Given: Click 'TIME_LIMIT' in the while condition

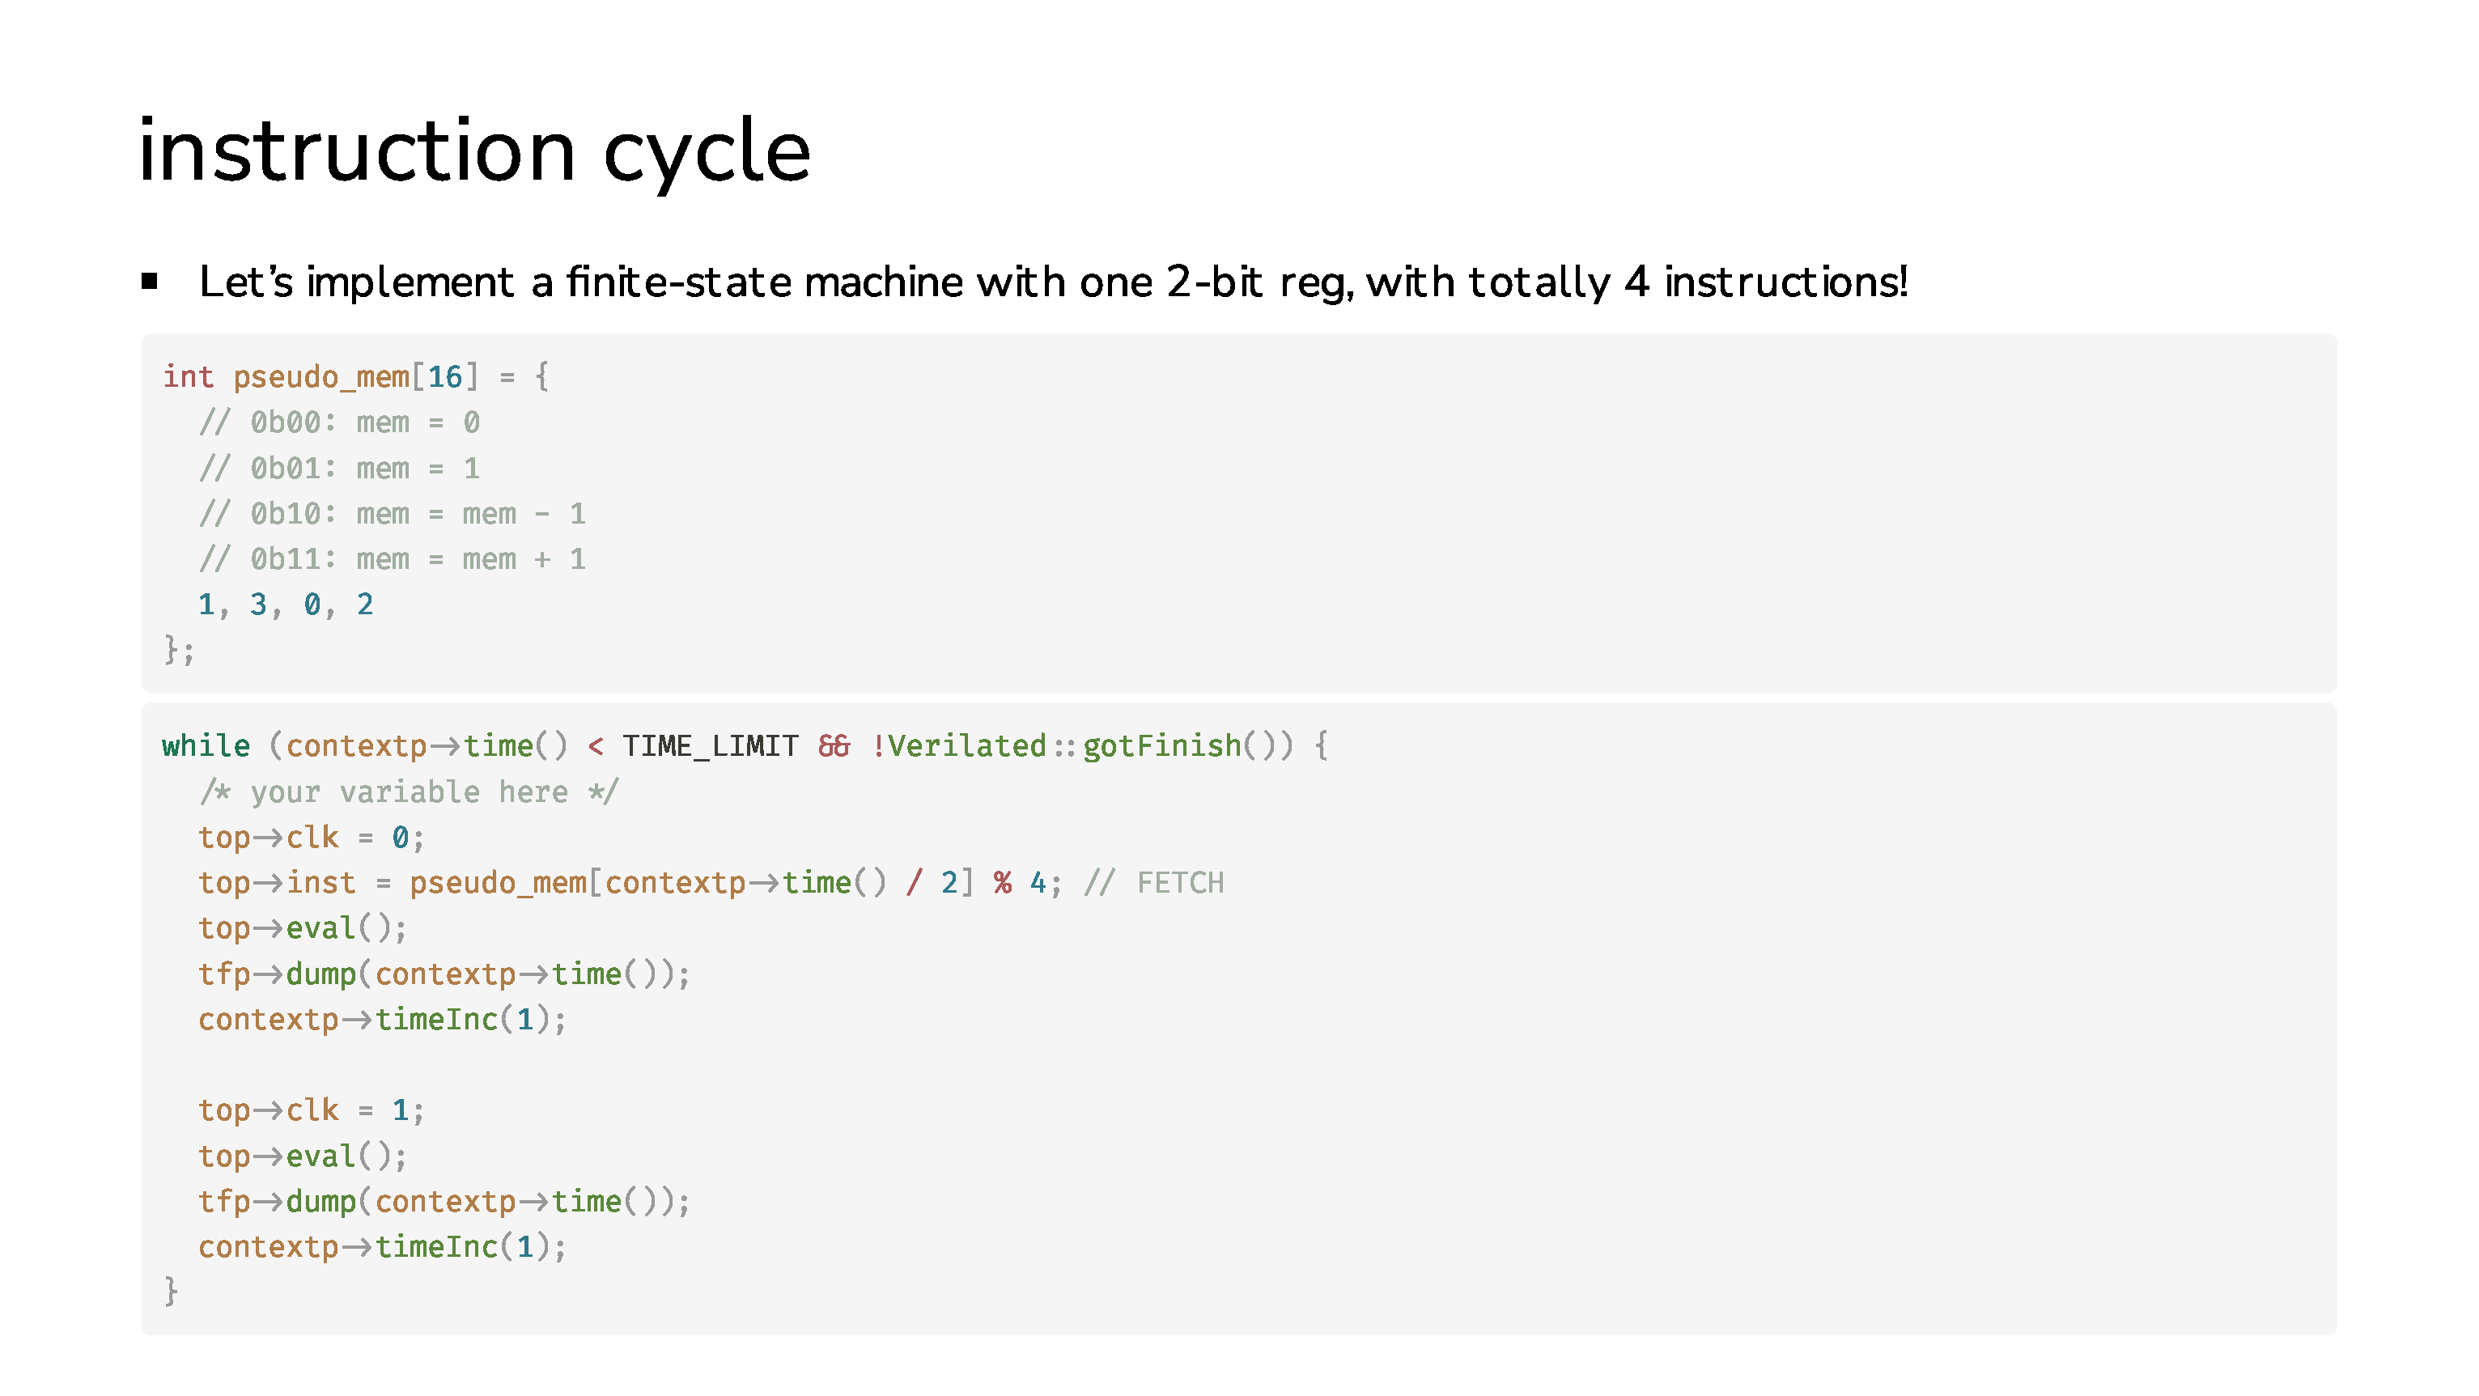Looking at the screenshot, I should click(x=711, y=745).
